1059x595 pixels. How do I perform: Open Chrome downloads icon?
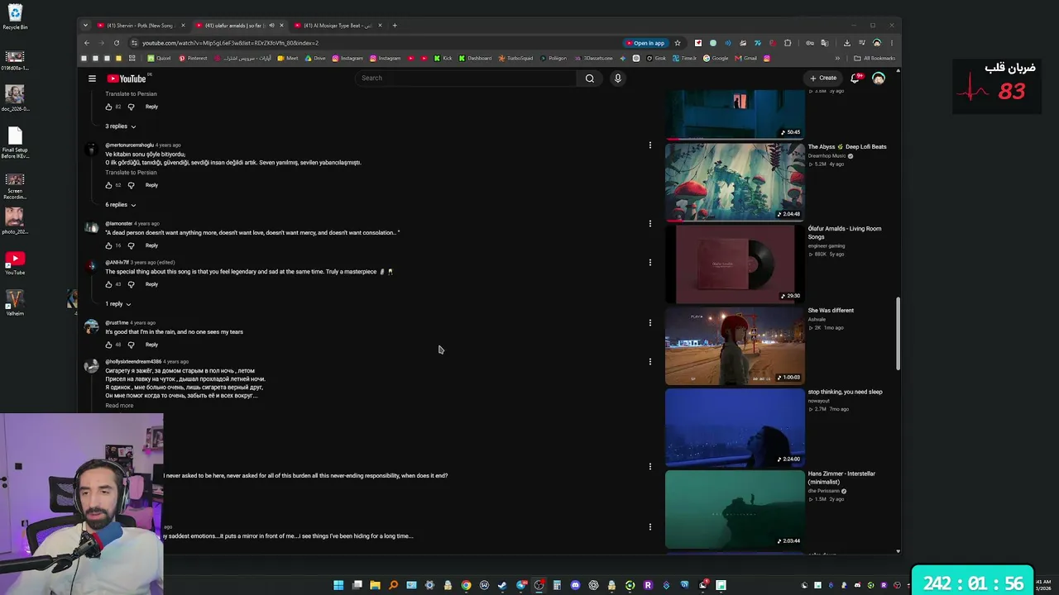point(846,43)
